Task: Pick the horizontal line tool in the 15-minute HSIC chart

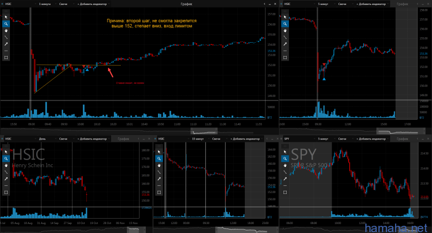Action: pos(159,186)
